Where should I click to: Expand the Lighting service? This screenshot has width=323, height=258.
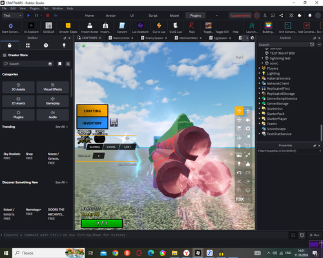click(260, 74)
